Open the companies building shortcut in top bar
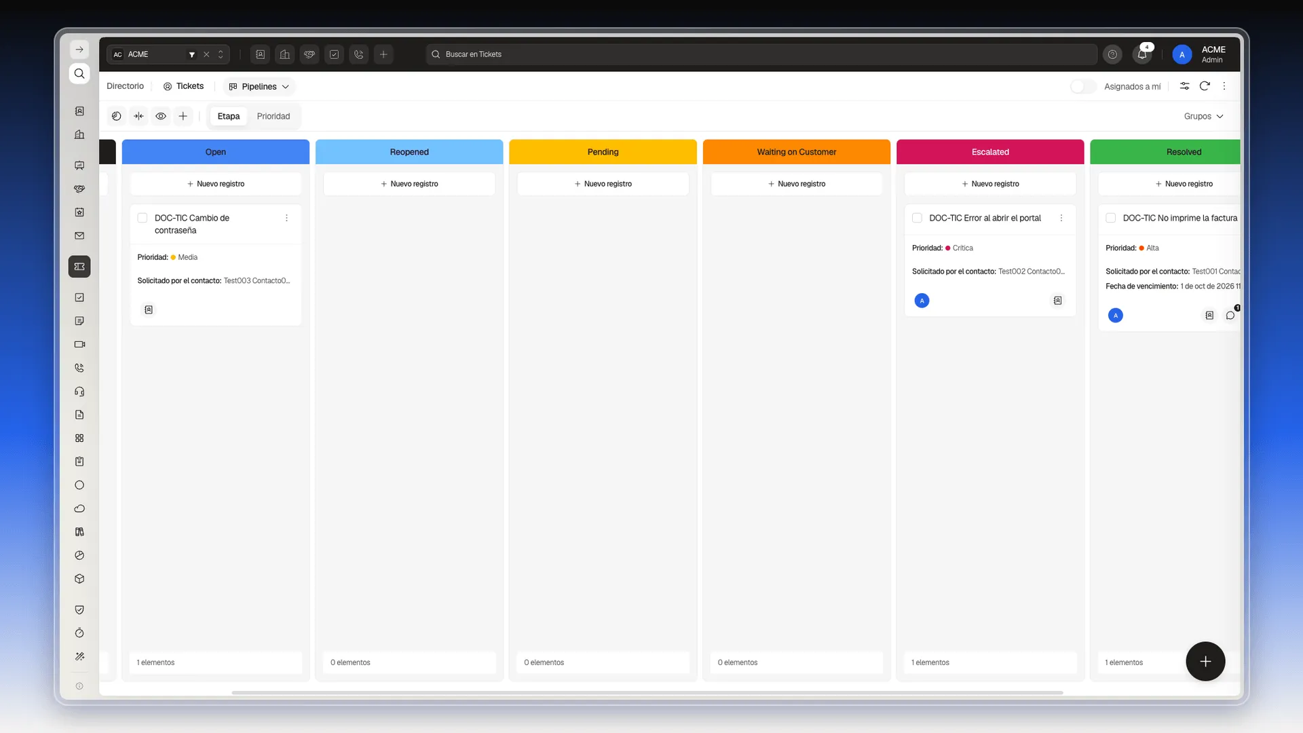Screen dimensions: 1303x733 tap(285, 54)
